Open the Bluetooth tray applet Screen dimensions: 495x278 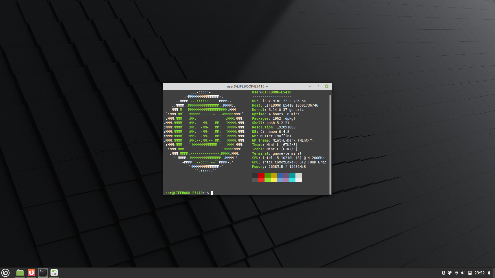tap(443, 273)
